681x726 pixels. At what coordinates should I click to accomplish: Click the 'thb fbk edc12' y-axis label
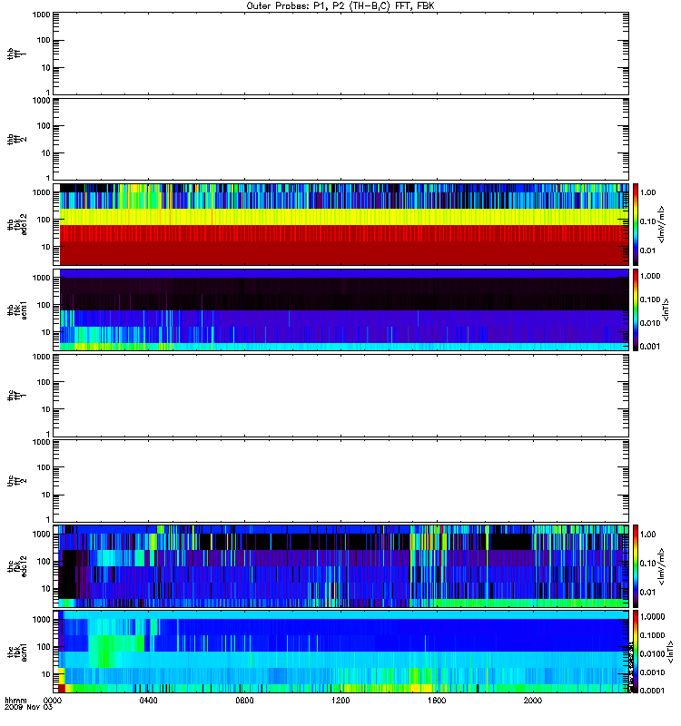pyautogui.click(x=16, y=224)
